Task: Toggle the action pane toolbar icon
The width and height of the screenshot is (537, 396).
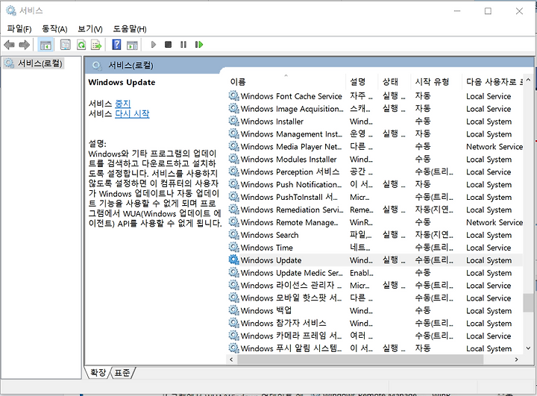Action: tap(132, 45)
